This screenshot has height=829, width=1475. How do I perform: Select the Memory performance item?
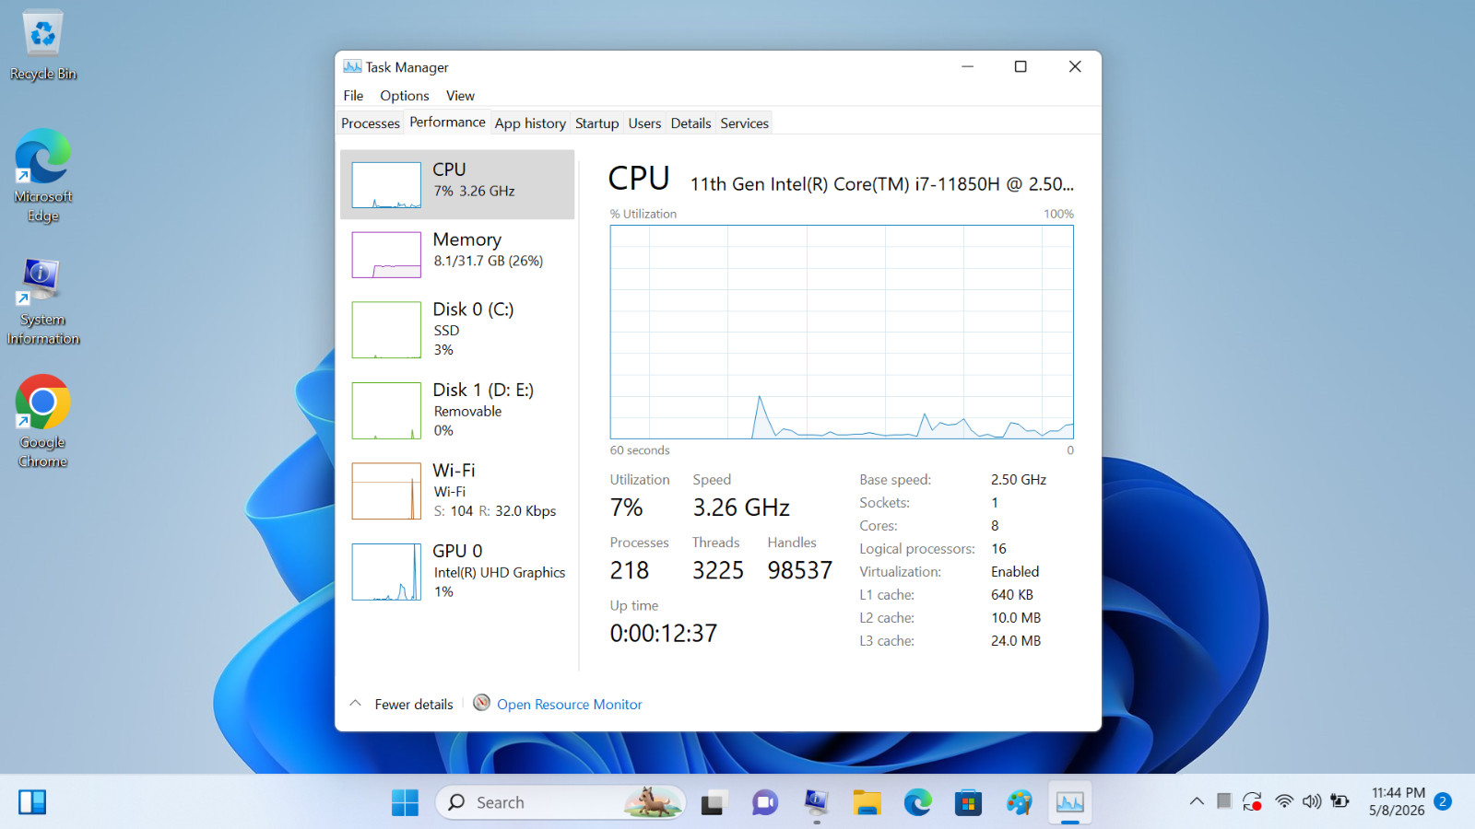click(x=457, y=254)
